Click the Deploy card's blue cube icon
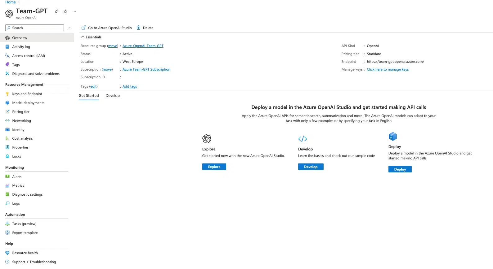Image resolution: width=493 pixels, height=269 pixels. (393, 136)
